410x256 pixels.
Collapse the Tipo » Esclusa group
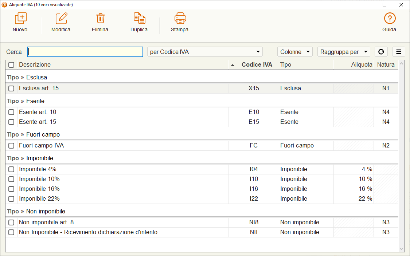[x=27, y=77]
